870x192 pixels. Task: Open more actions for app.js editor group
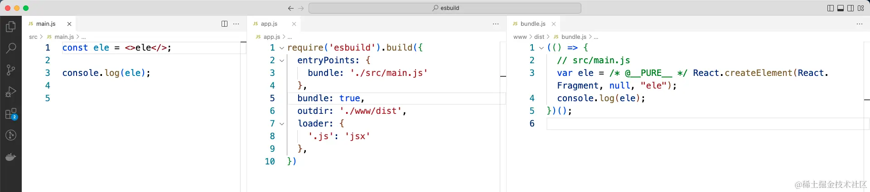tap(496, 24)
